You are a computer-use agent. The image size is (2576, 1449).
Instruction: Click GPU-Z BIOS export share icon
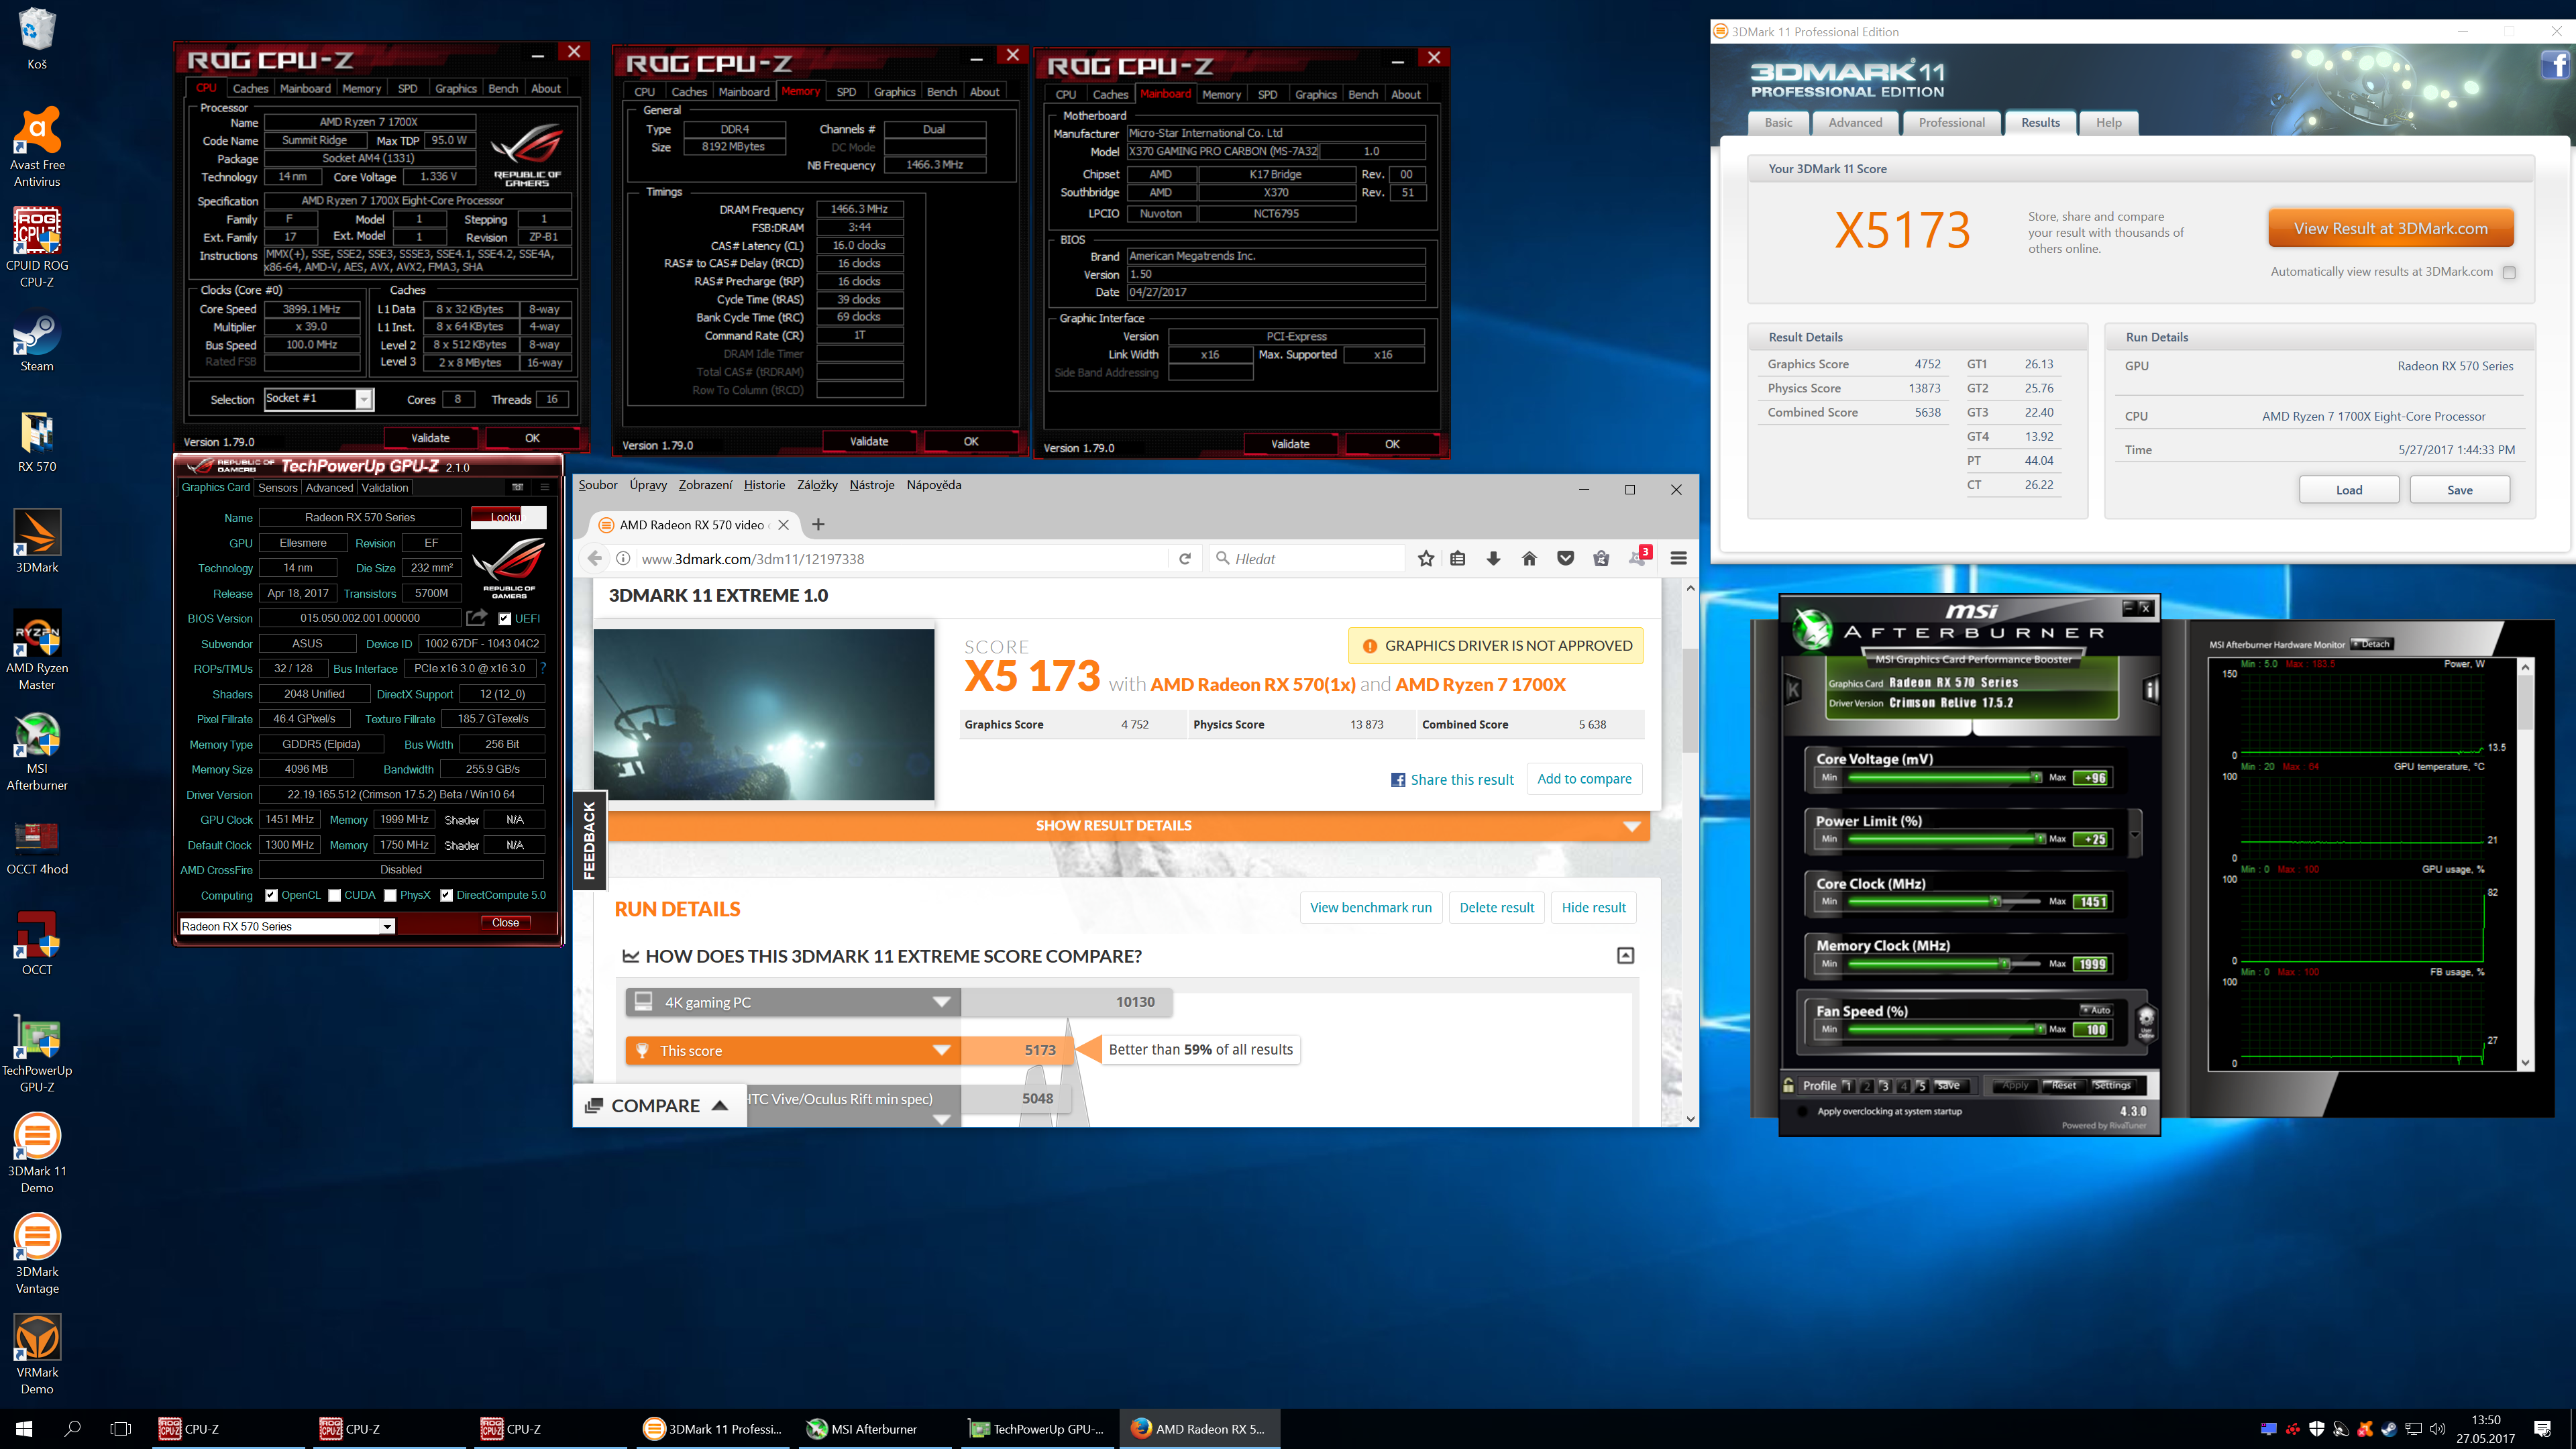[x=477, y=617]
